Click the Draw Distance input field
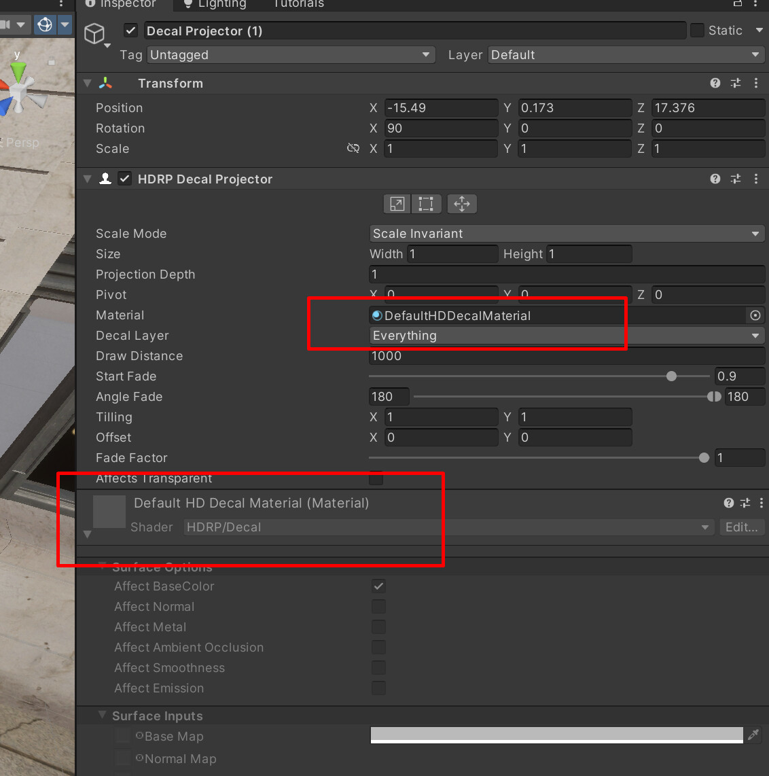This screenshot has height=776, width=769. 567,356
